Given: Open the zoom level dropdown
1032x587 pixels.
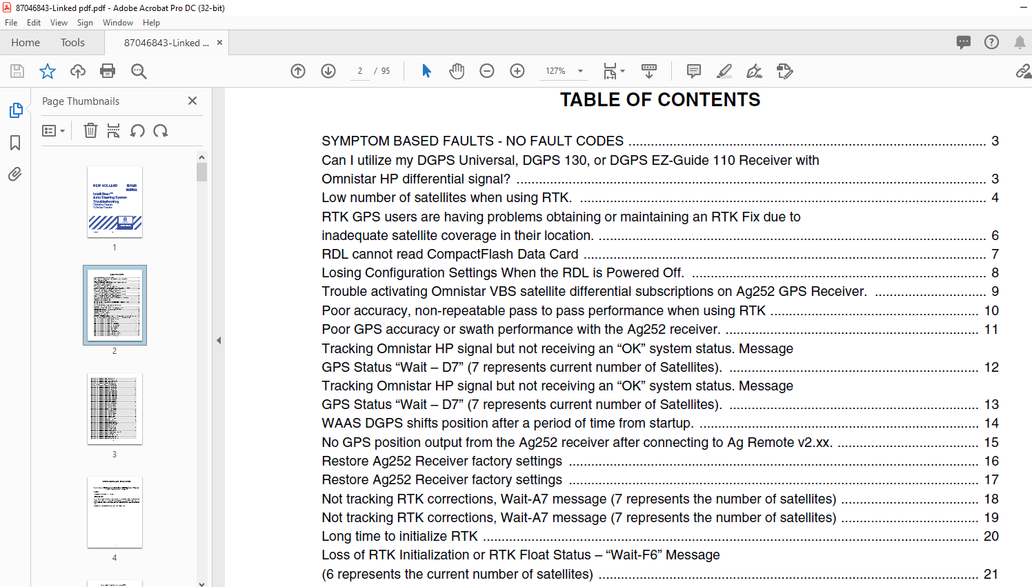Looking at the screenshot, I should (580, 71).
